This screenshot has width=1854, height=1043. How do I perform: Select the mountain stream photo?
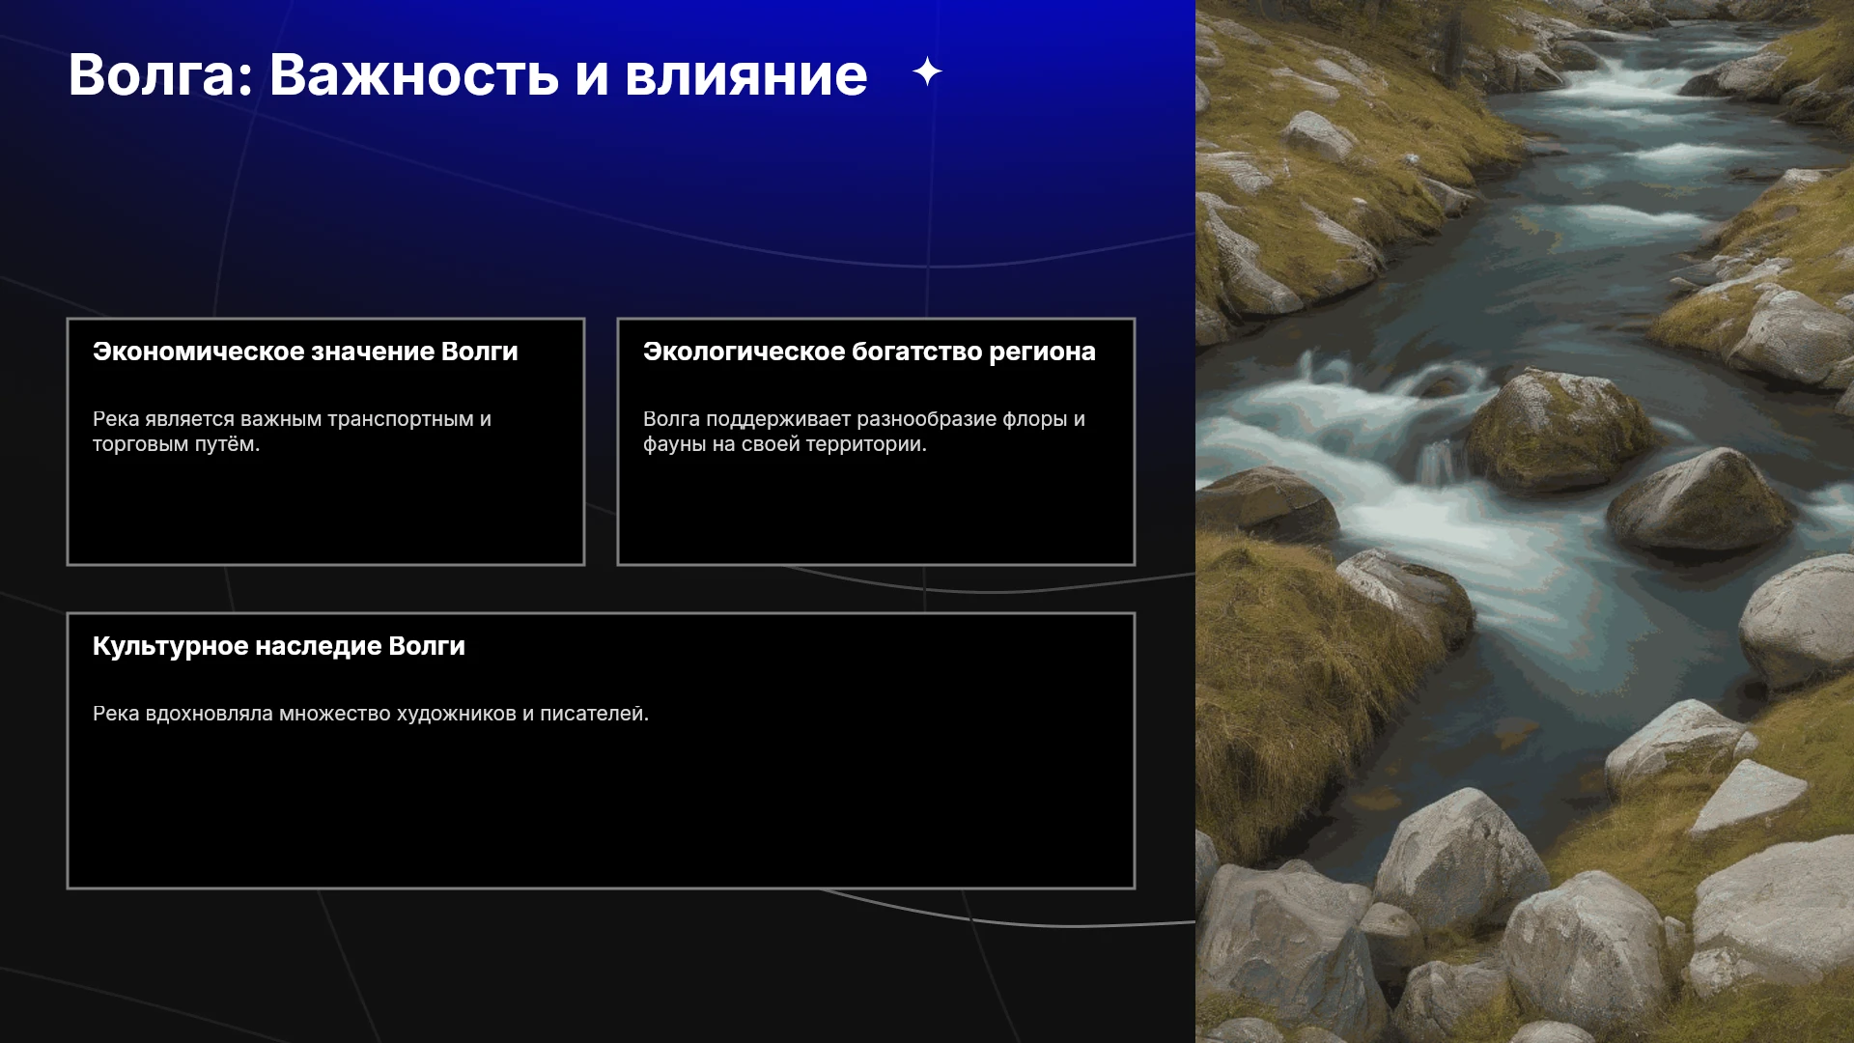[x=1525, y=521]
